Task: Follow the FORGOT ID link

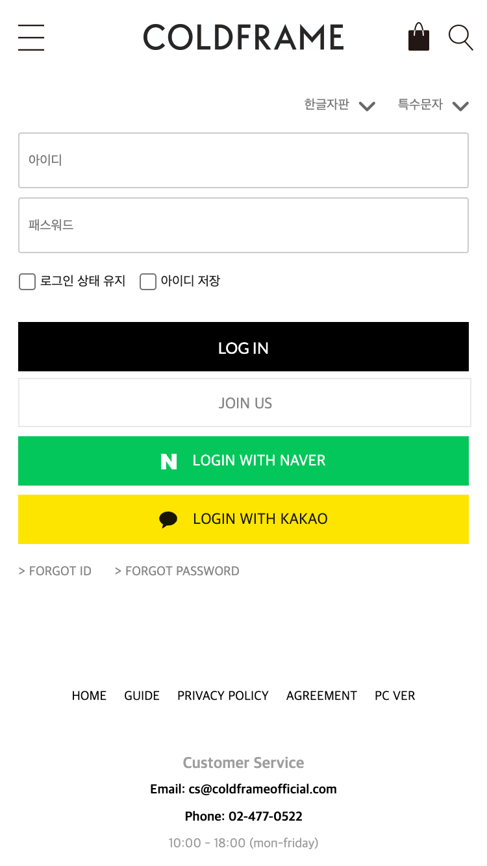Action: (55, 571)
